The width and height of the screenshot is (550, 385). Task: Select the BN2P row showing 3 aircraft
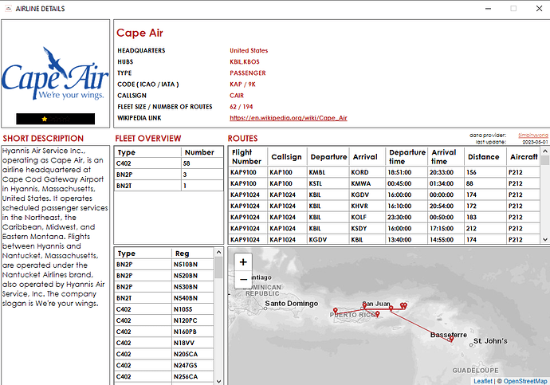[x=169, y=175]
